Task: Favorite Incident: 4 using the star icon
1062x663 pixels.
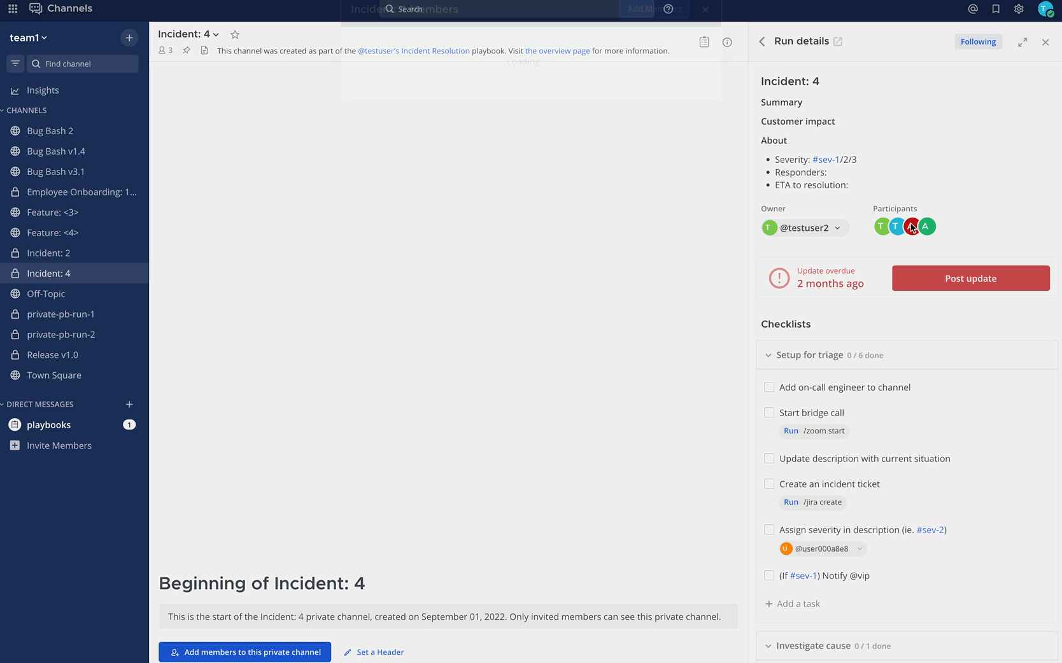Action: pyautogui.click(x=234, y=34)
